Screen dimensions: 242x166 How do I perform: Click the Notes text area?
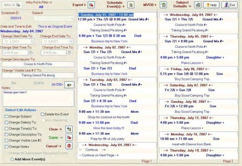pos(39,98)
